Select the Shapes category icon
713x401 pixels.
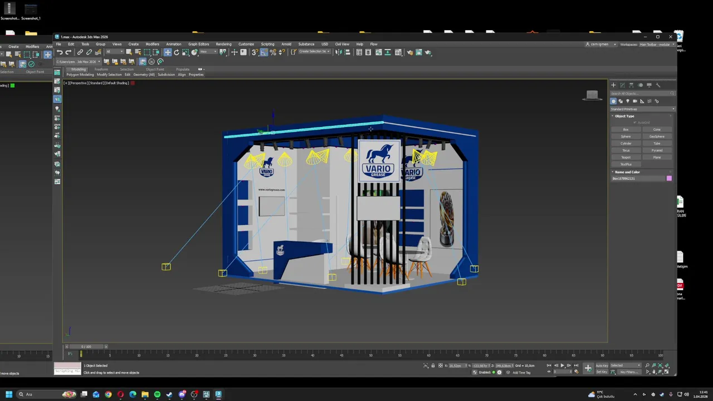tap(621, 101)
